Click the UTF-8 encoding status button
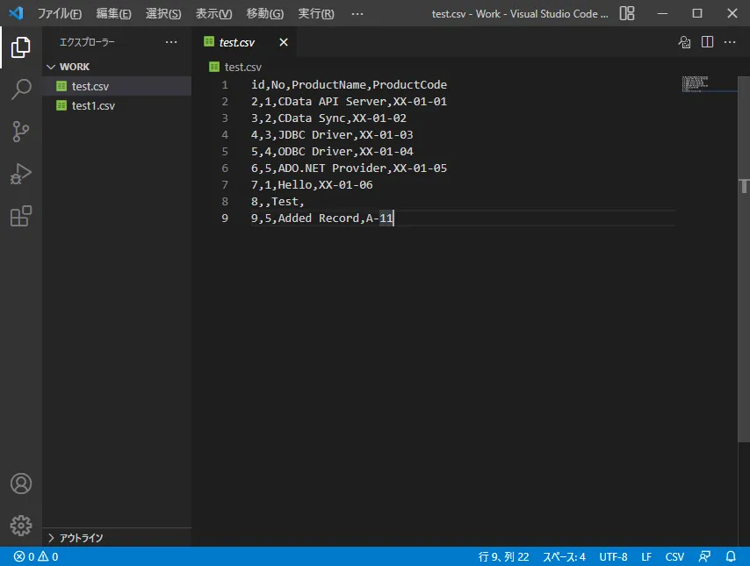The height and width of the screenshot is (566, 750). tap(613, 556)
